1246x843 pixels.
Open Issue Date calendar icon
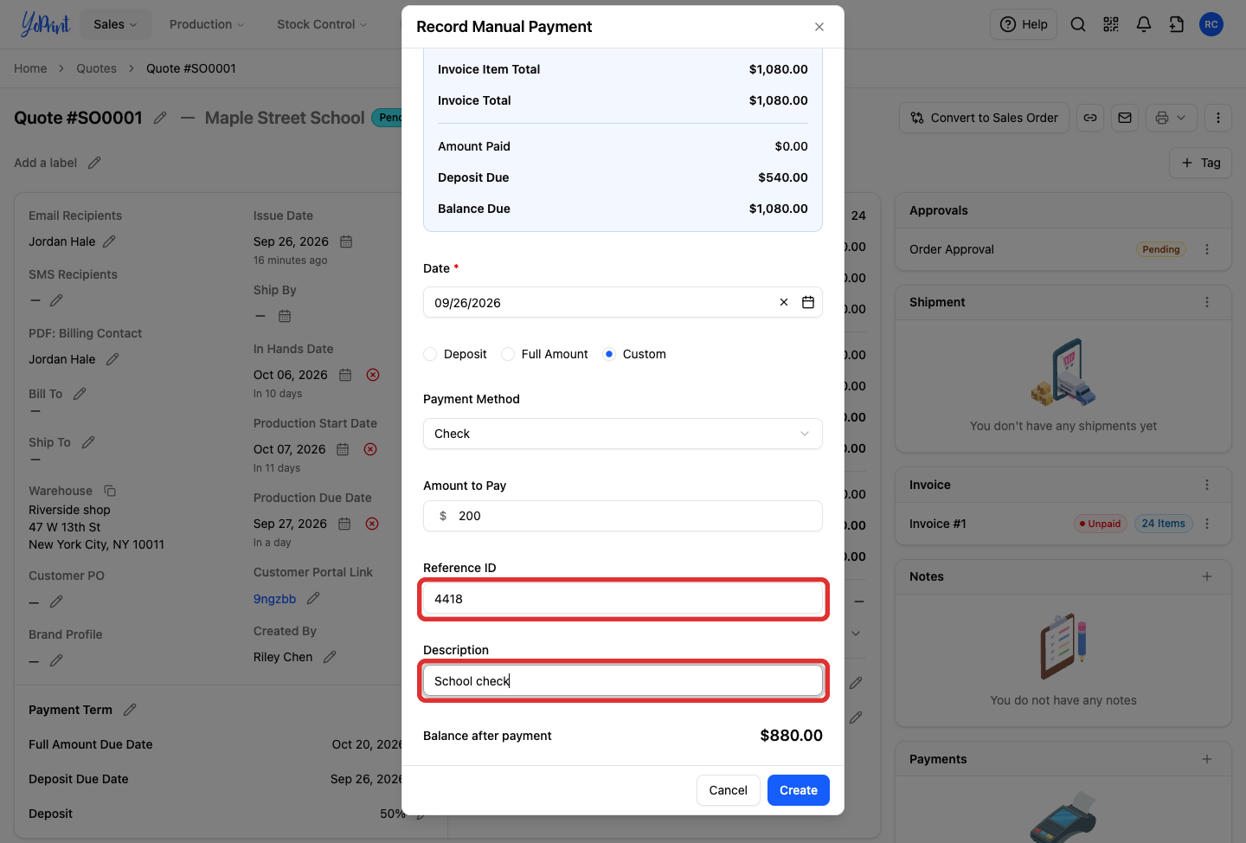(346, 241)
